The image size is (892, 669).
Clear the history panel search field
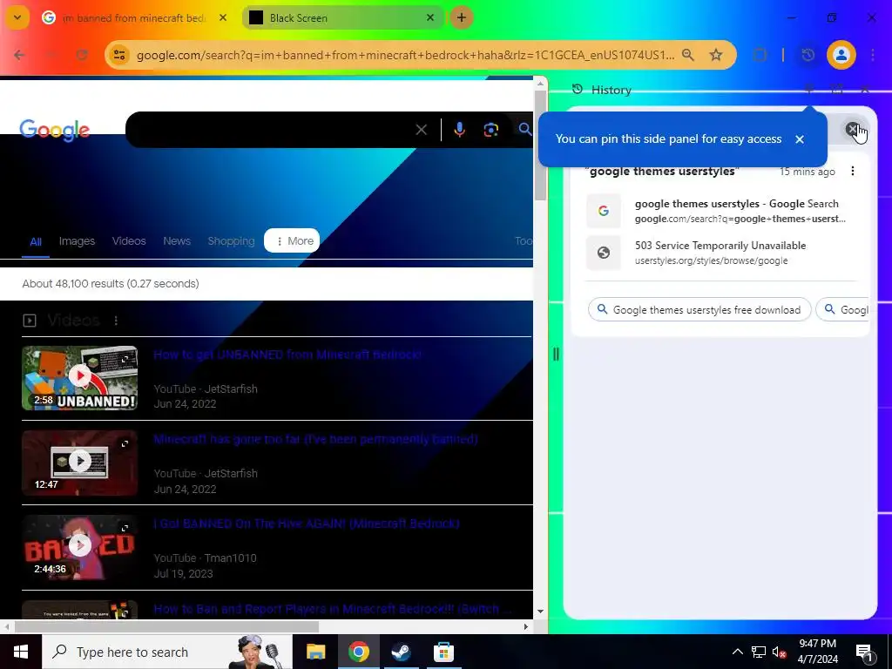coord(852,129)
